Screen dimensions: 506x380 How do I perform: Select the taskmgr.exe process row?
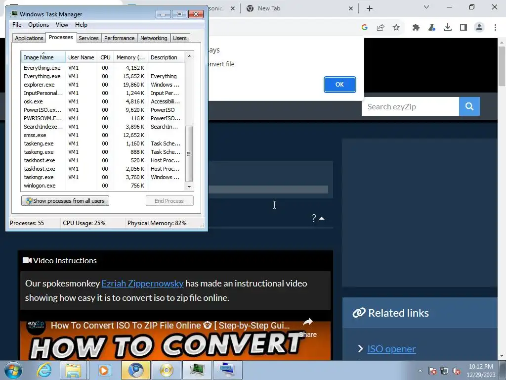coord(103,177)
